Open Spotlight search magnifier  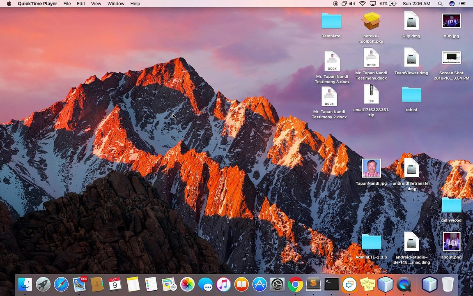(x=440, y=4)
